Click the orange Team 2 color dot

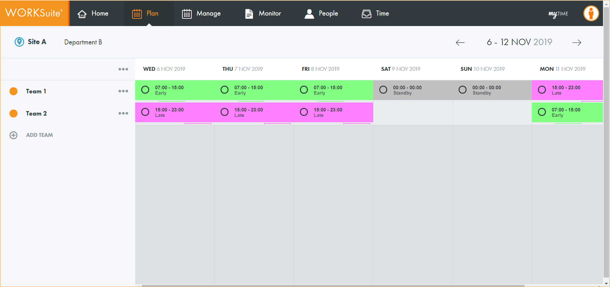pyautogui.click(x=14, y=113)
